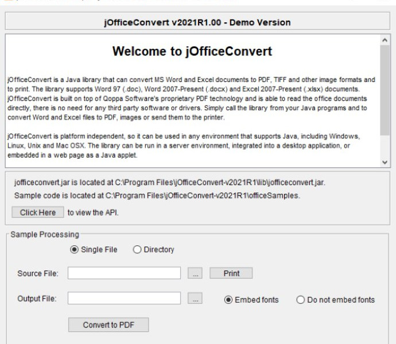This screenshot has height=344, width=396.
Task: Focus the Source File input field
Action: (x=124, y=273)
